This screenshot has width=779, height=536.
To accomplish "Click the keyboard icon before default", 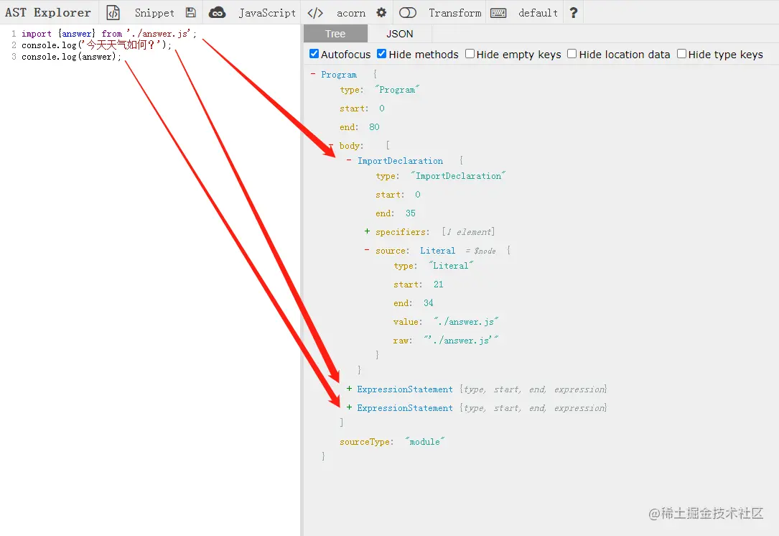I will 498,13.
